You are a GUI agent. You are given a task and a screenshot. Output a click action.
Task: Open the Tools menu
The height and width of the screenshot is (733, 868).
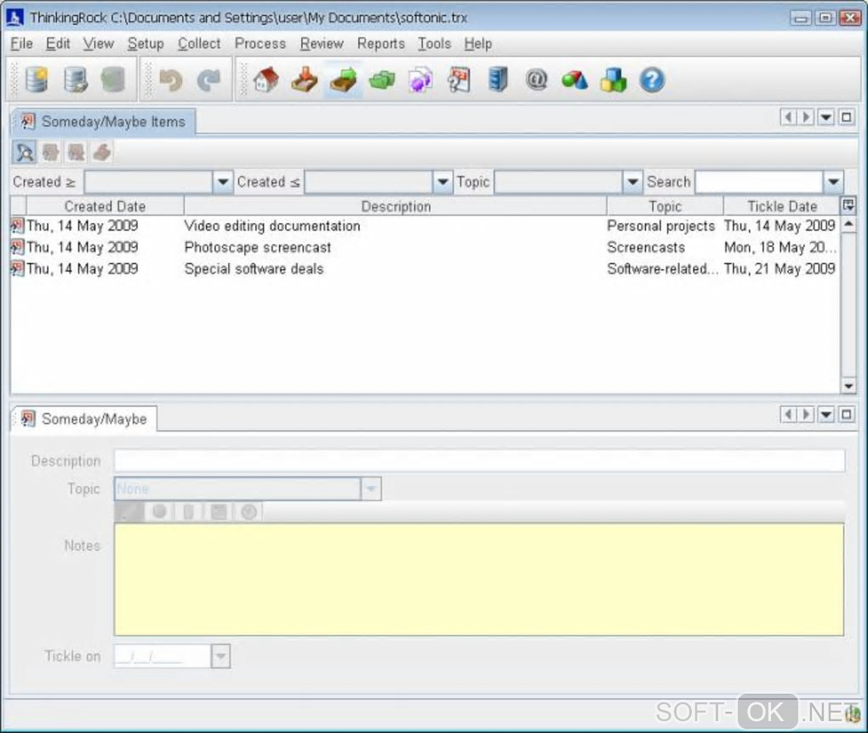tap(434, 43)
